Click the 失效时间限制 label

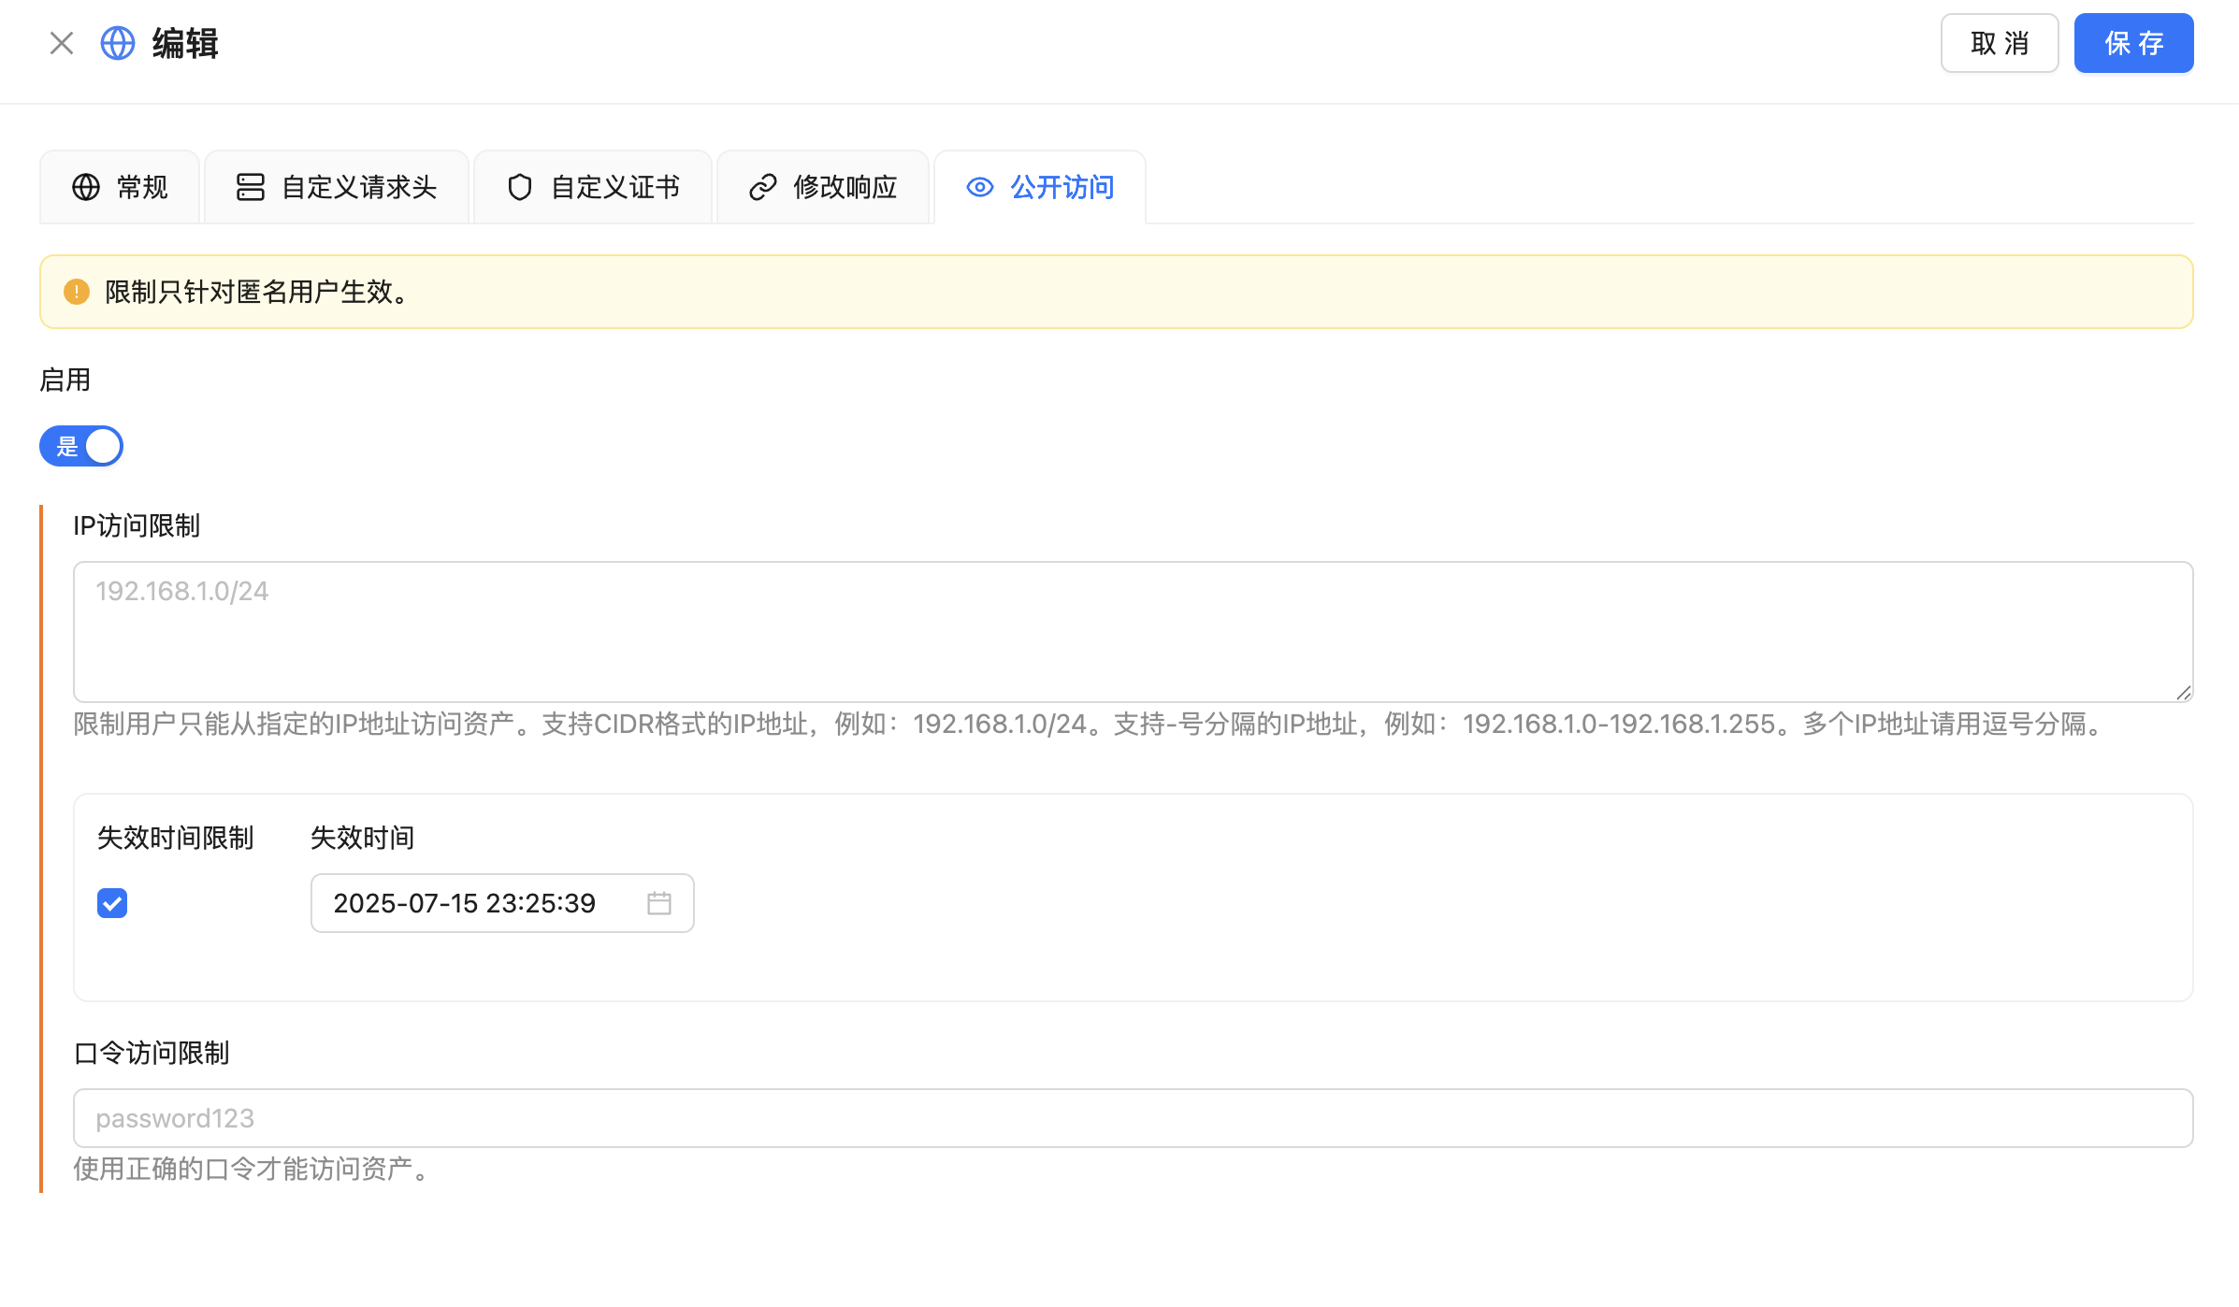[176, 838]
